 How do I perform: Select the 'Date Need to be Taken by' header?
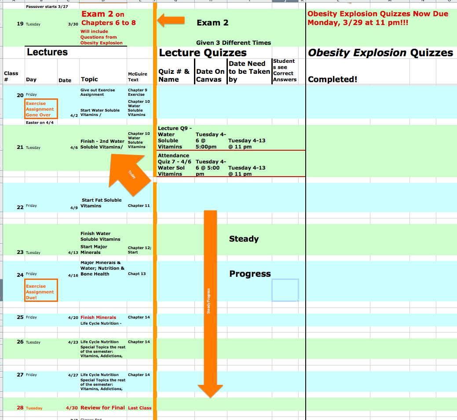pos(249,72)
